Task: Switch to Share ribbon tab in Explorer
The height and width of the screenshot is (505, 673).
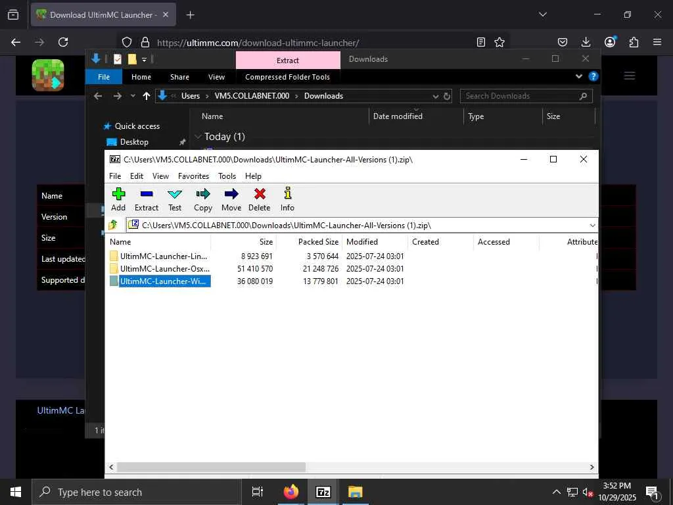Action: click(179, 77)
